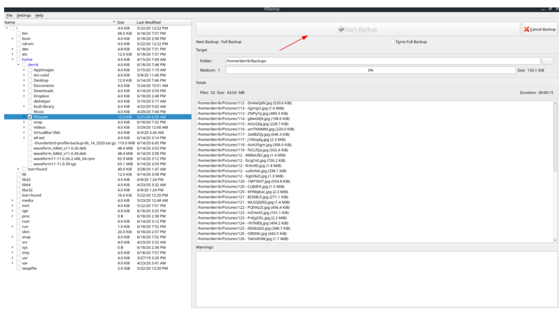Select the Music folder checkbox

[x=30, y=111]
